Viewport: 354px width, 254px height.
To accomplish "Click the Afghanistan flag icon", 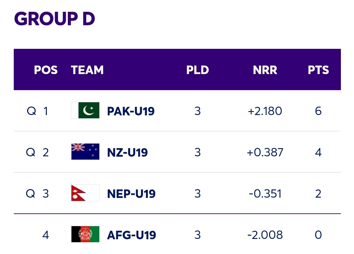I will pos(85,234).
